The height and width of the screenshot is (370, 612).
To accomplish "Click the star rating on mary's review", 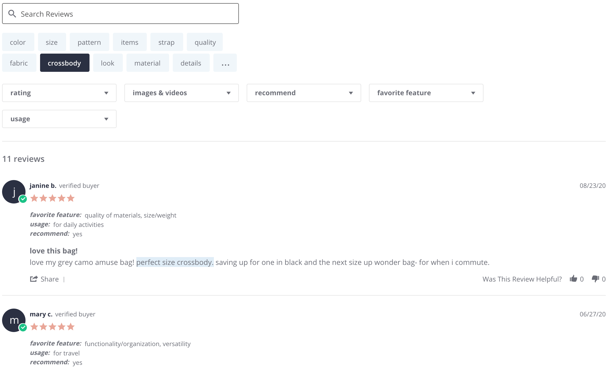I will [x=52, y=327].
